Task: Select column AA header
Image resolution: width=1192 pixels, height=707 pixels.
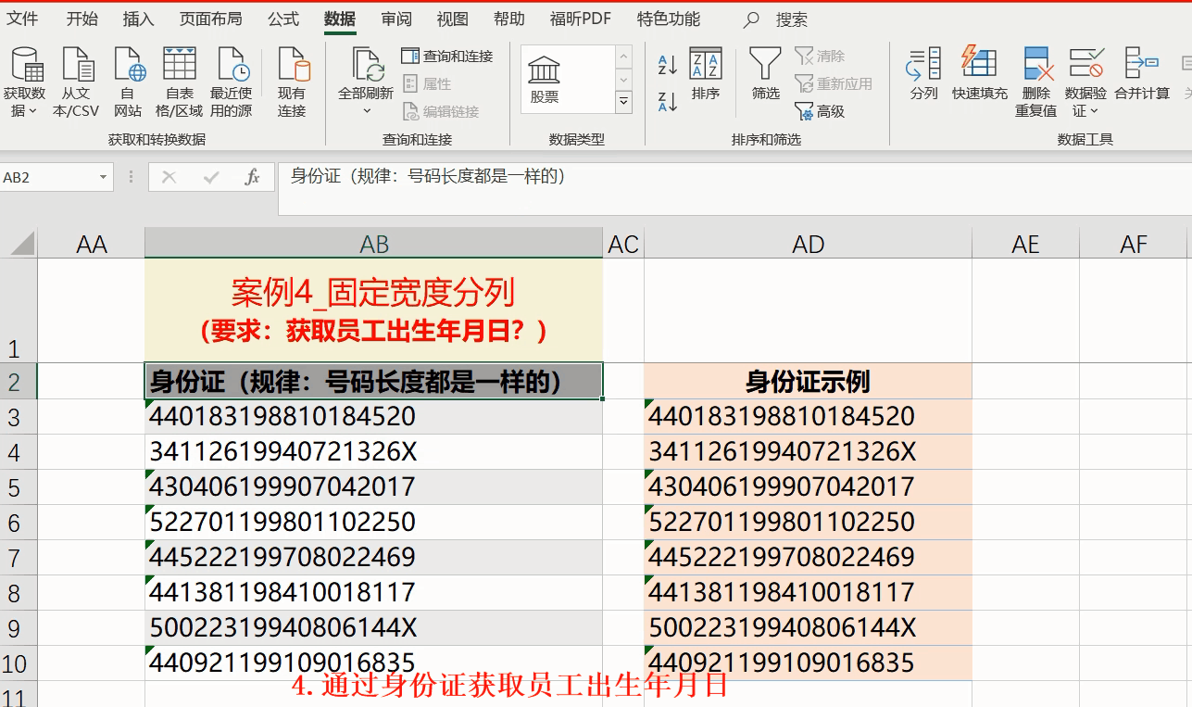Action: (x=92, y=244)
